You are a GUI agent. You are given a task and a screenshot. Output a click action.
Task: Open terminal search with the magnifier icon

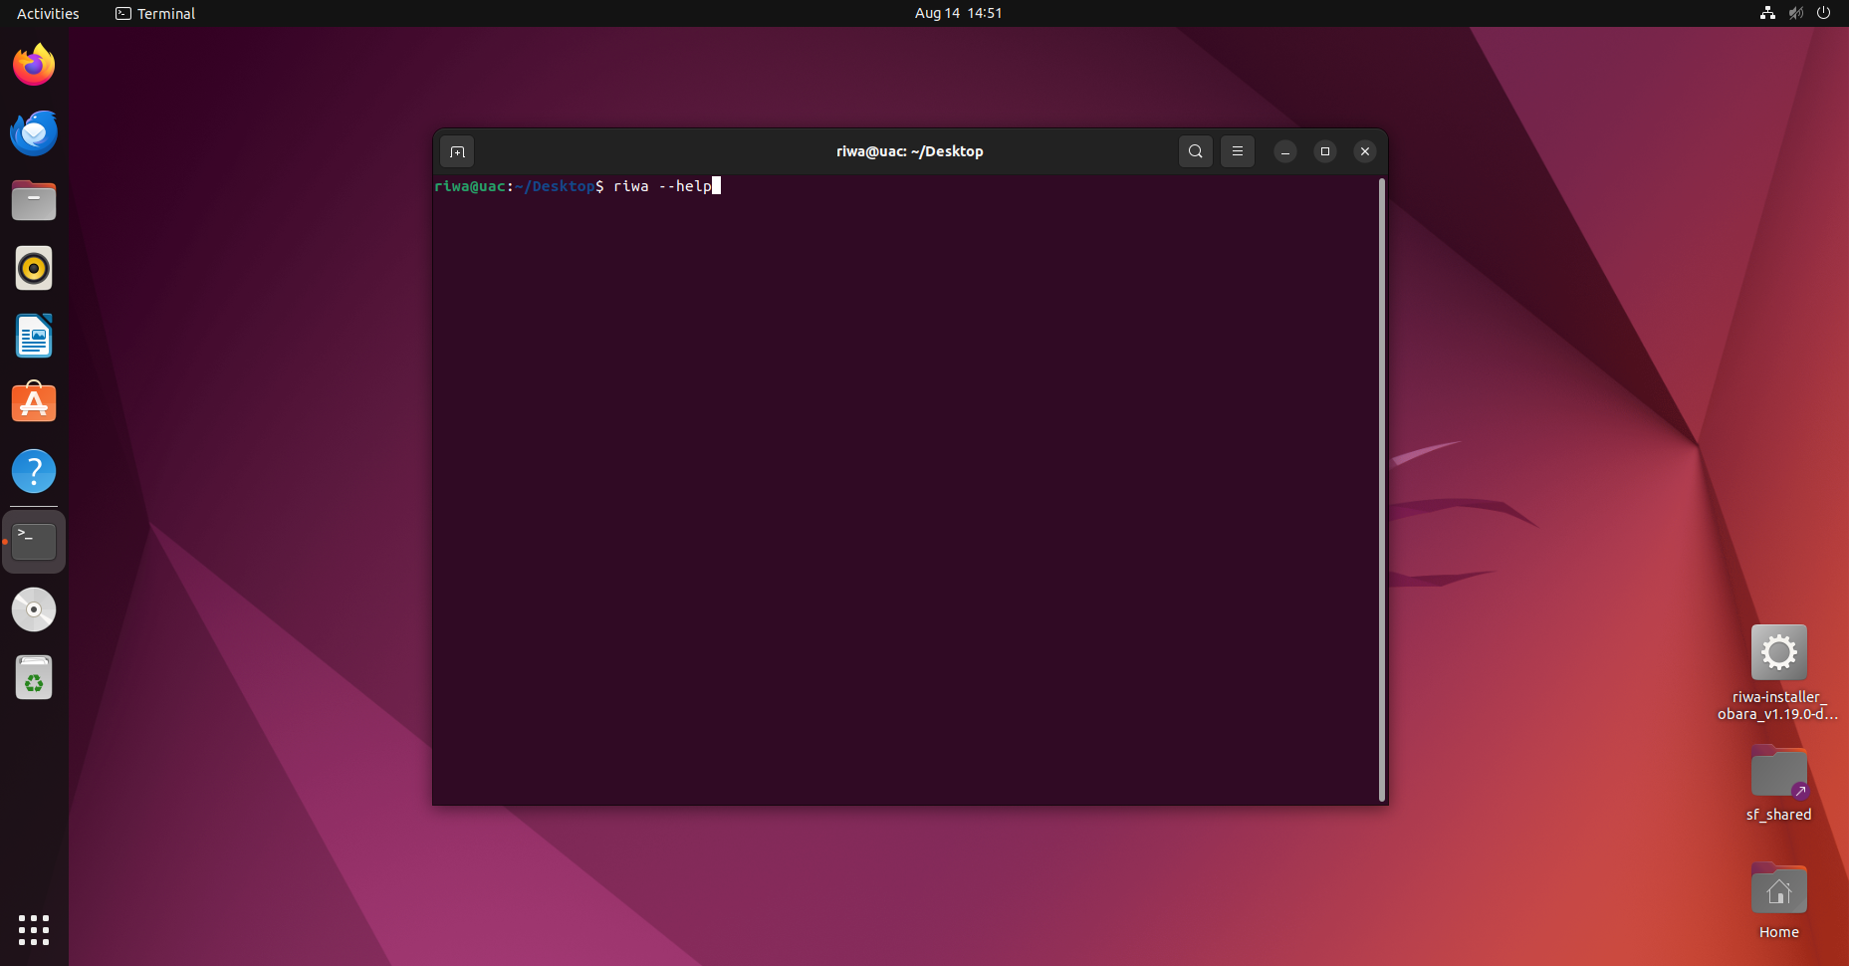pyautogui.click(x=1195, y=151)
